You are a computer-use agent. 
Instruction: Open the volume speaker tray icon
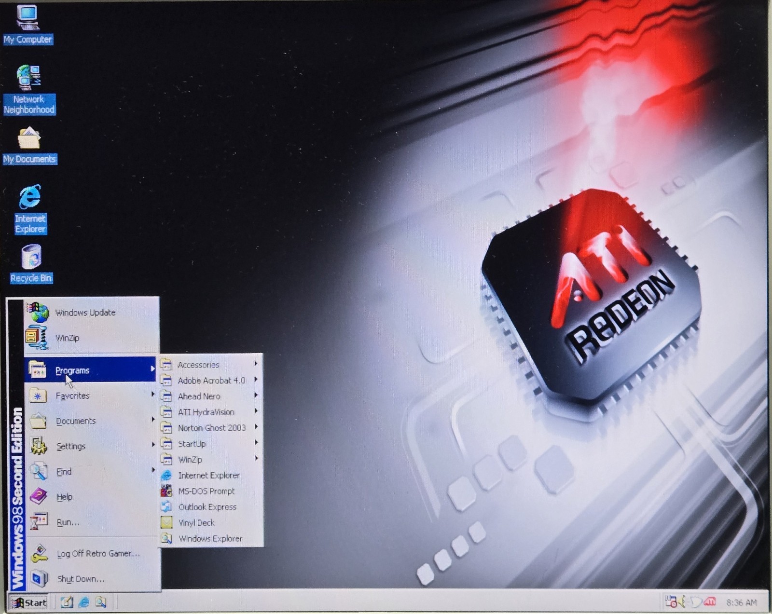[682, 602]
